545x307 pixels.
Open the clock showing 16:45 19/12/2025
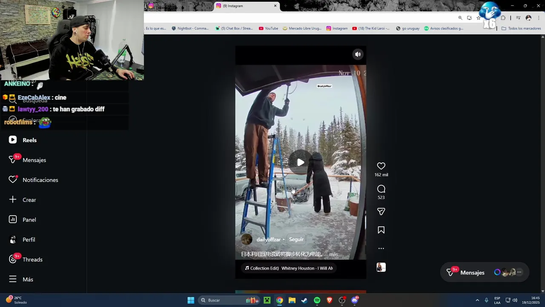coord(531,300)
